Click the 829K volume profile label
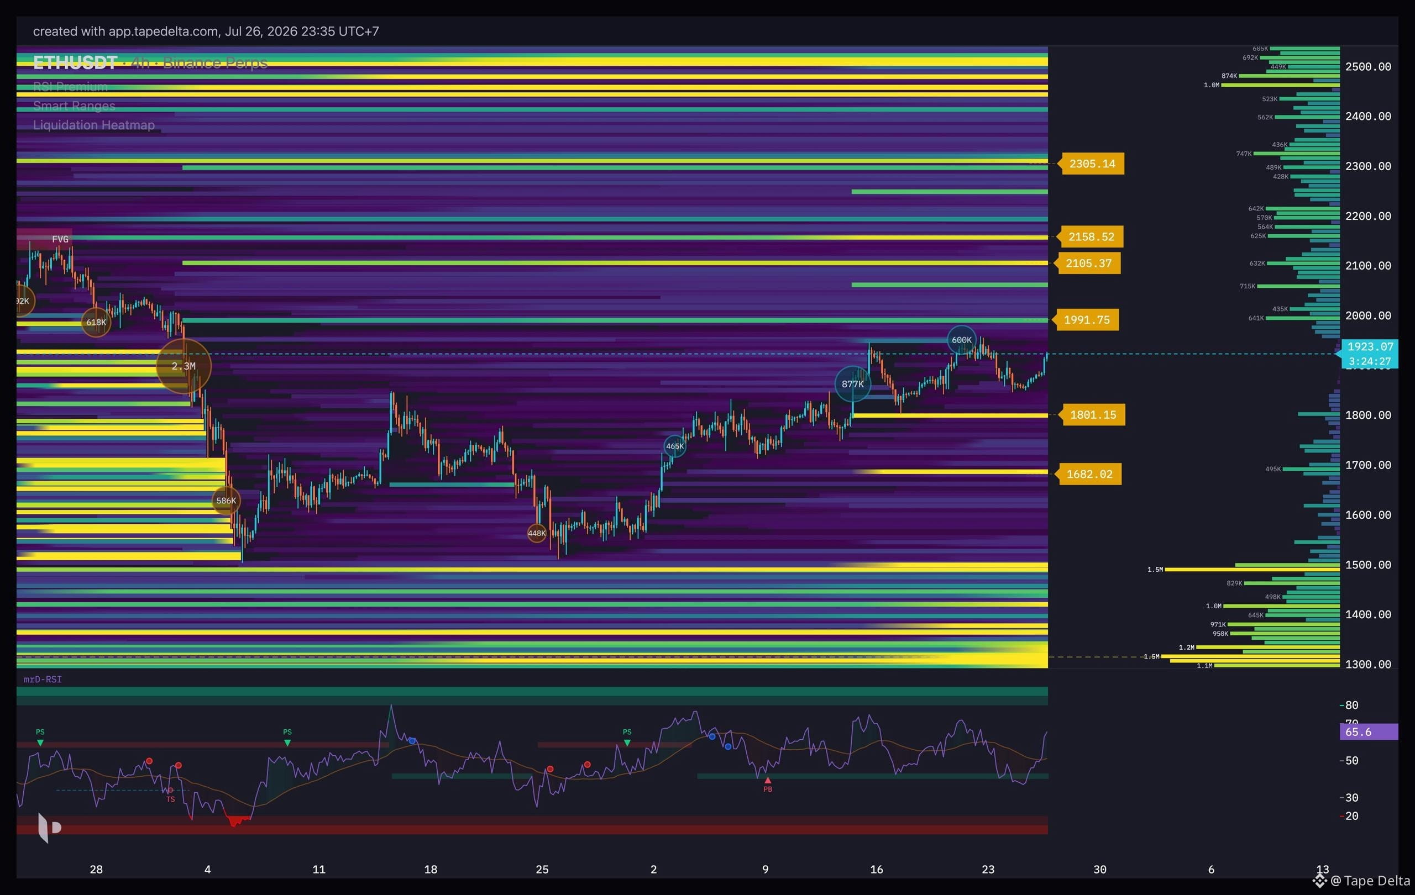1415x895 pixels. 1234,583
